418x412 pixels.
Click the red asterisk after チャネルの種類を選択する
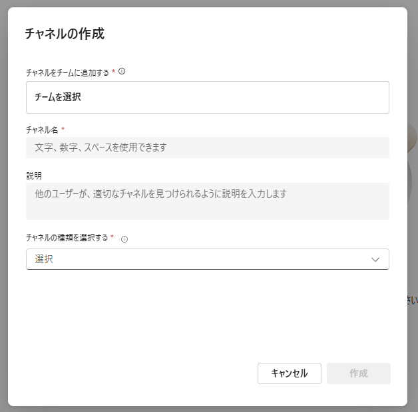point(112,237)
